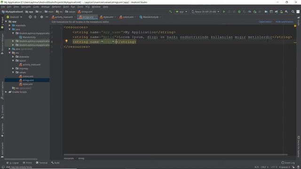Sync project with Gradle files icon
Screen dimensions: 301x169
[x=276, y=12]
